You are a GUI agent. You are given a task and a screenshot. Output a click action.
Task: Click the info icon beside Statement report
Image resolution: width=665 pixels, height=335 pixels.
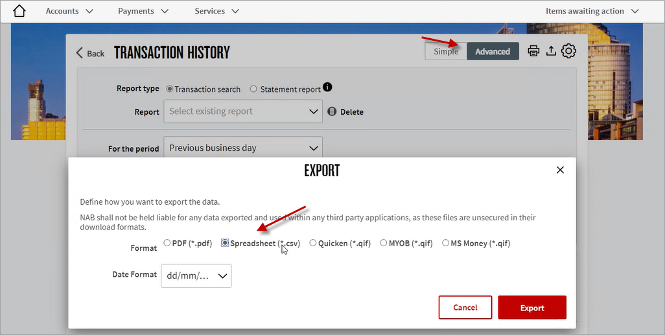click(x=327, y=87)
